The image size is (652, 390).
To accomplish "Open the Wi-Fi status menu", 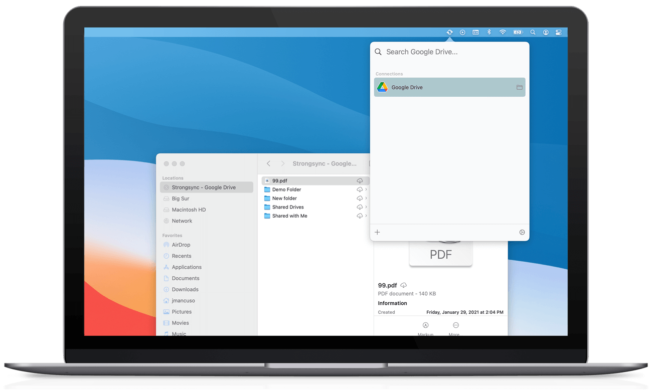I will point(503,32).
